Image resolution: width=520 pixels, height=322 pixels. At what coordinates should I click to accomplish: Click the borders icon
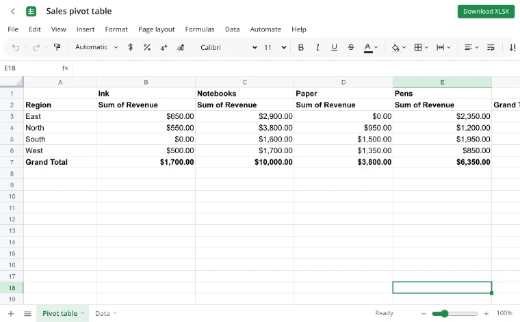418,47
